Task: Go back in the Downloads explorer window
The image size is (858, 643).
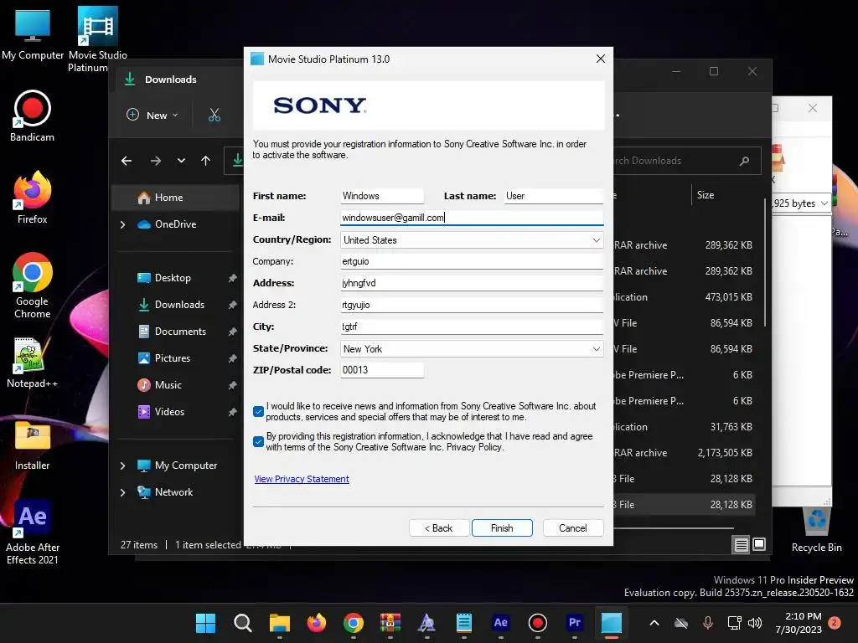Action: point(127,161)
